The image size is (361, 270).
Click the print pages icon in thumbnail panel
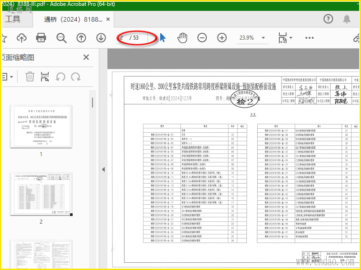click(x=45, y=76)
